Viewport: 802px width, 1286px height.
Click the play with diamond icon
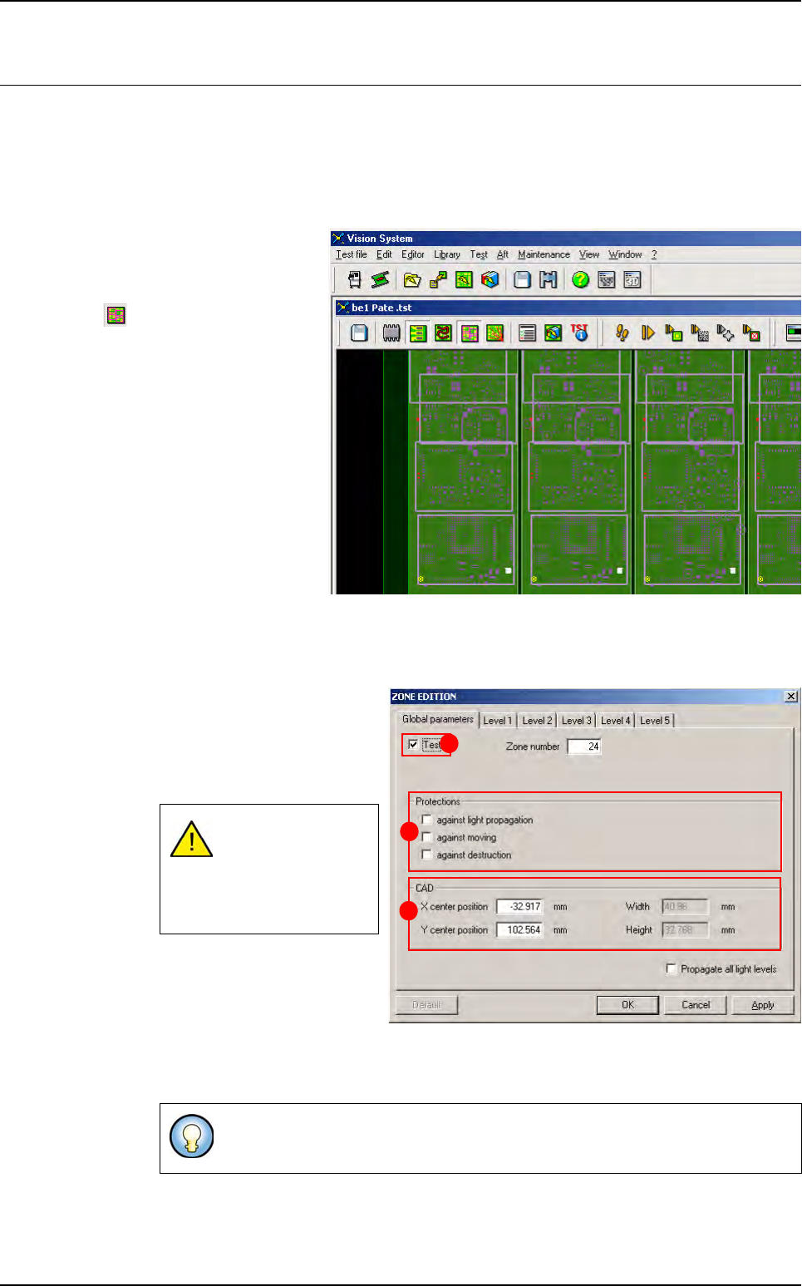(726, 333)
